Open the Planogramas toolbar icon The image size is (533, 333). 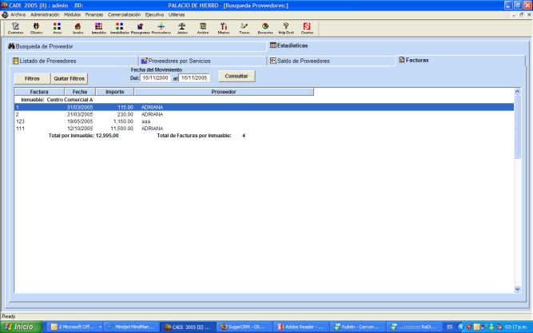[x=140, y=28]
